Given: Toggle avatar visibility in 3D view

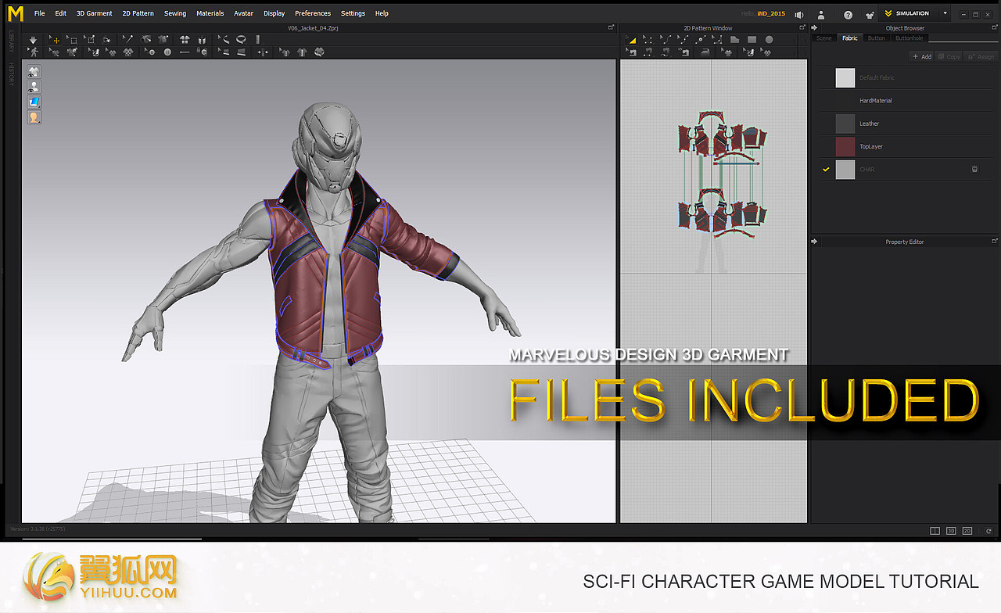Looking at the screenshot, I should [34, 87].
